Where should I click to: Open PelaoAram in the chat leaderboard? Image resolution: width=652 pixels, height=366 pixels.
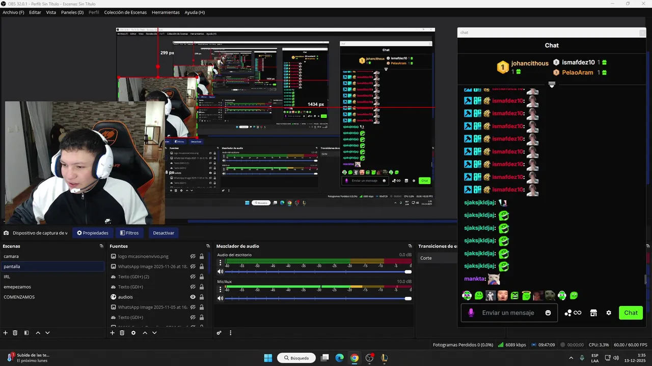(578, 73)
